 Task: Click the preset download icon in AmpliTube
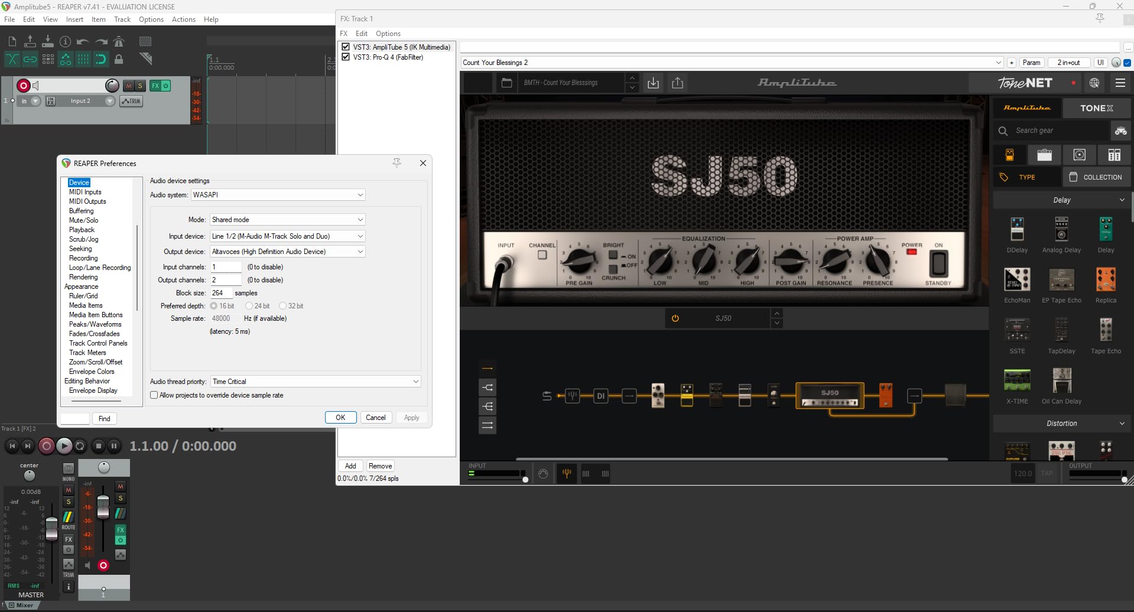pos(654,83)
